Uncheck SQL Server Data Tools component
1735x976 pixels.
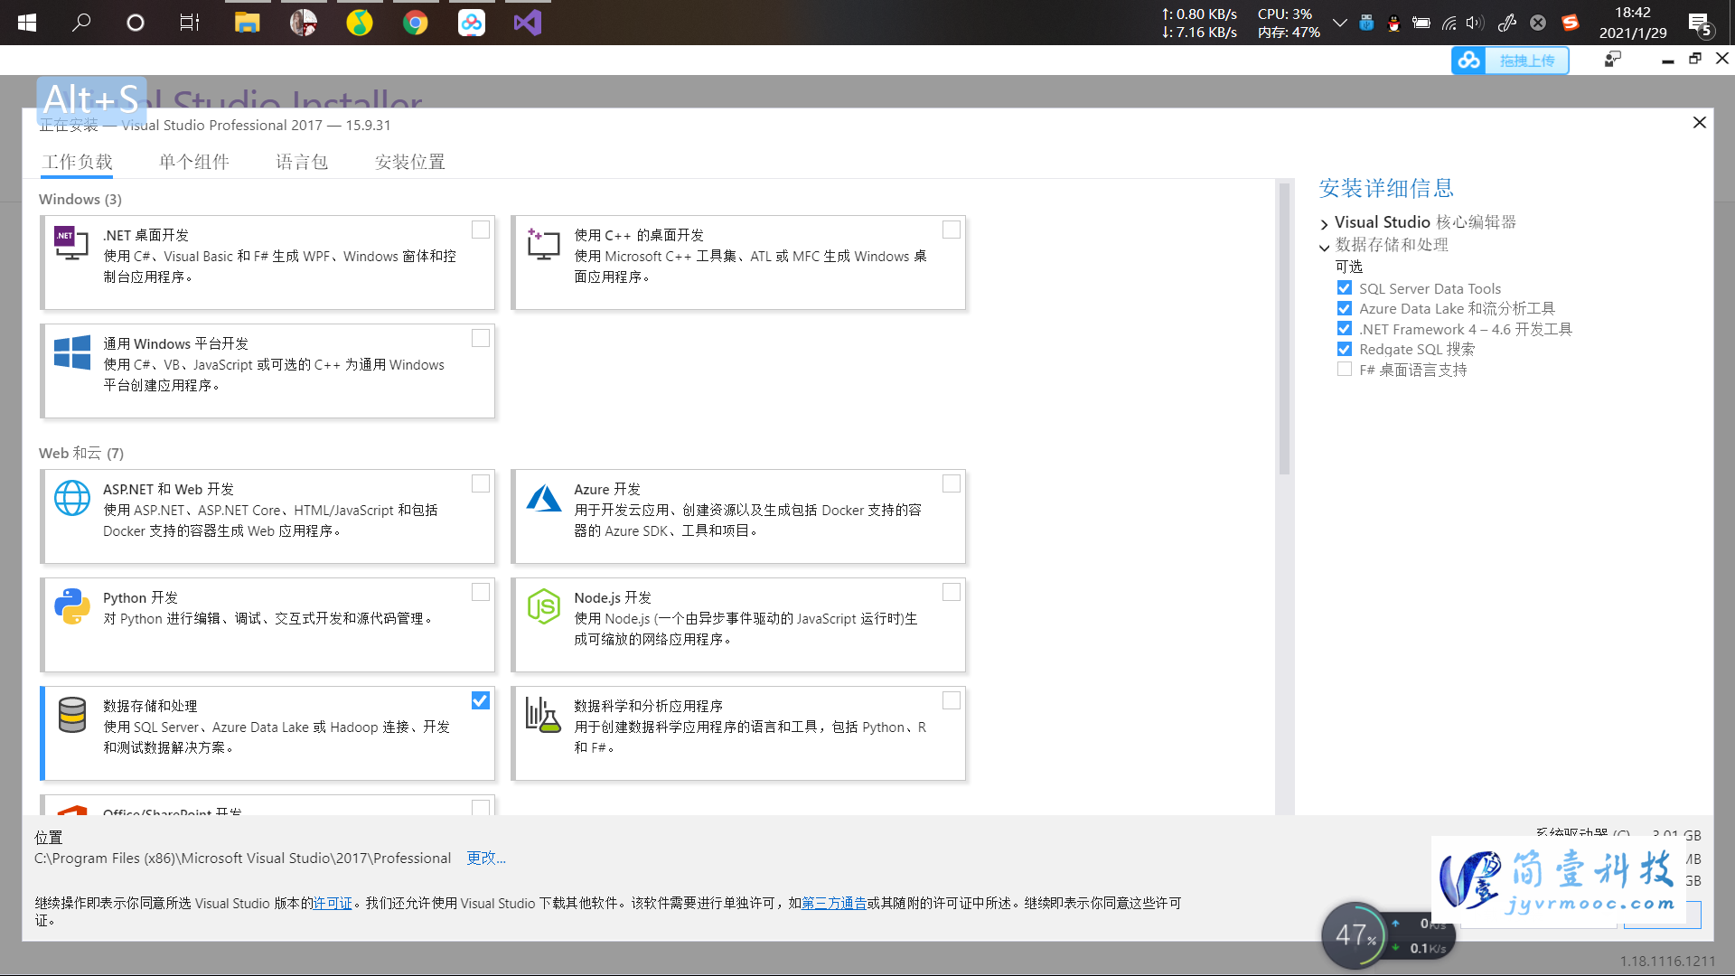pyautogui.click(x=1345, y=288)
